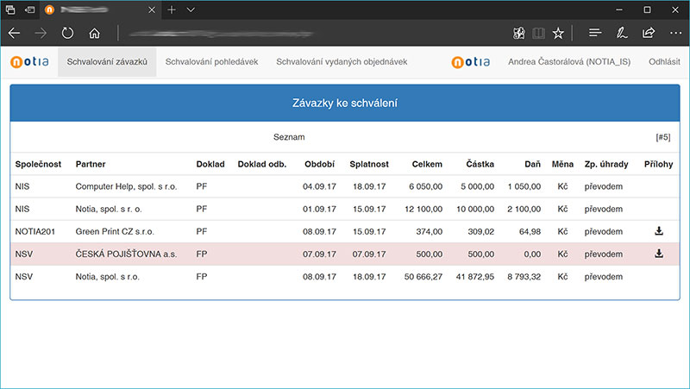Screen dimensions: 690x389
Task: Click the left Notia logo
Action: 29,62
